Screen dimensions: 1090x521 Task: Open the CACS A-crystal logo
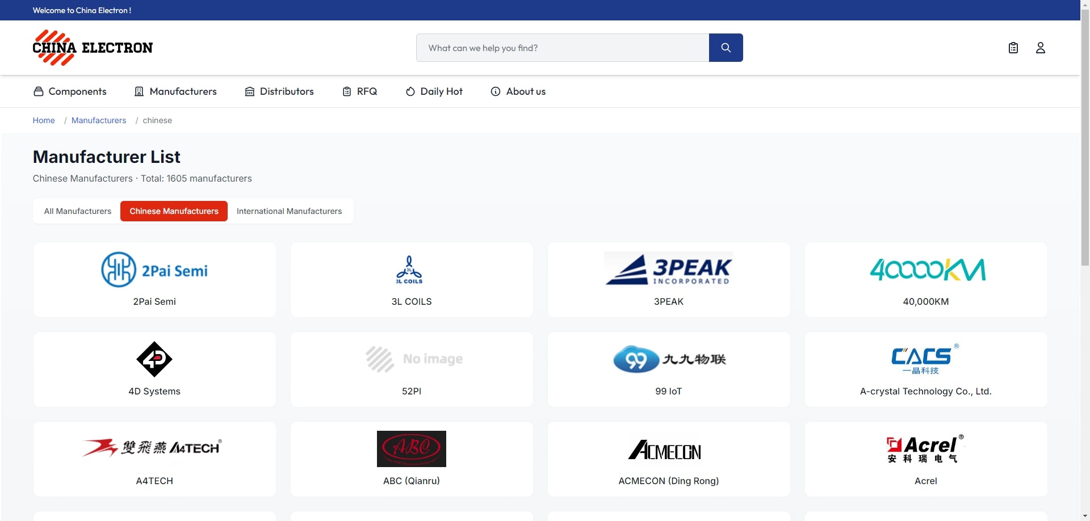point(925,359)
